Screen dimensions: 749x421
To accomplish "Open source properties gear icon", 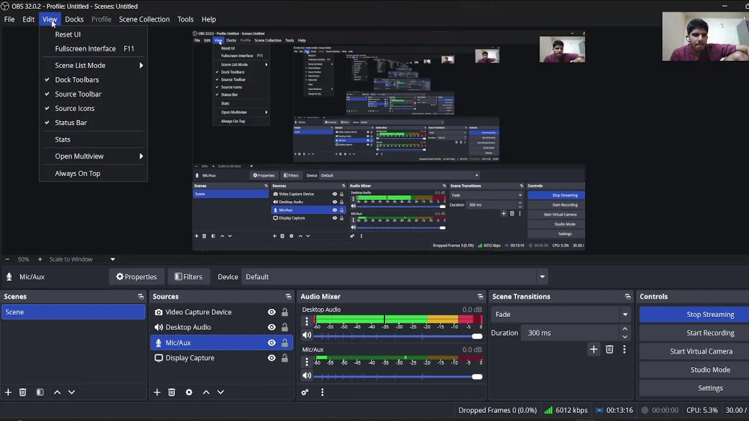I will (x=189, y=392).
